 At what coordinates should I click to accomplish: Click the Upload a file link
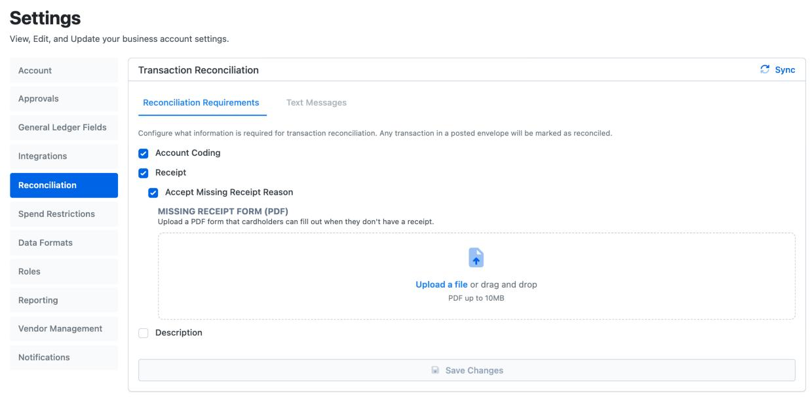(442, 285)
